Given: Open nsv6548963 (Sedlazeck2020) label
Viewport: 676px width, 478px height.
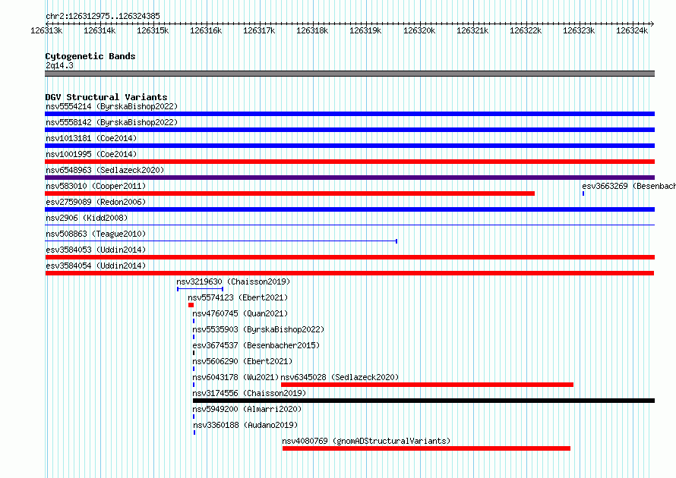Looking at the screenshot, I should point(105,170).
